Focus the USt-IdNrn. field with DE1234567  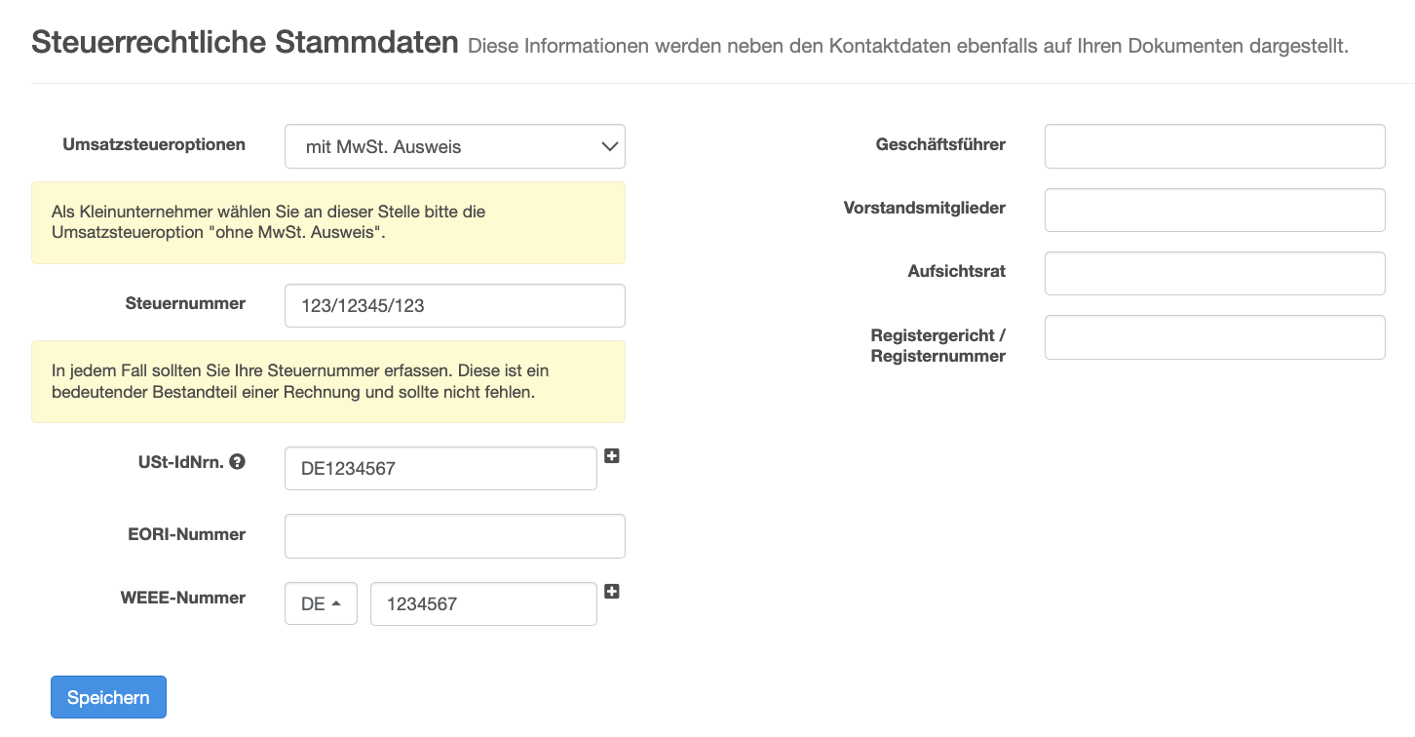pos(440,468)
